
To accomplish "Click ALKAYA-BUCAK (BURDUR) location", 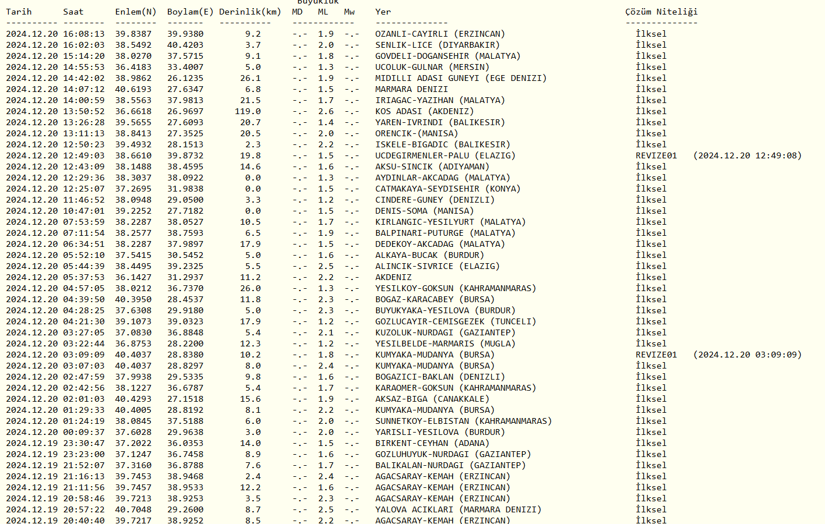I will [429, 255].
